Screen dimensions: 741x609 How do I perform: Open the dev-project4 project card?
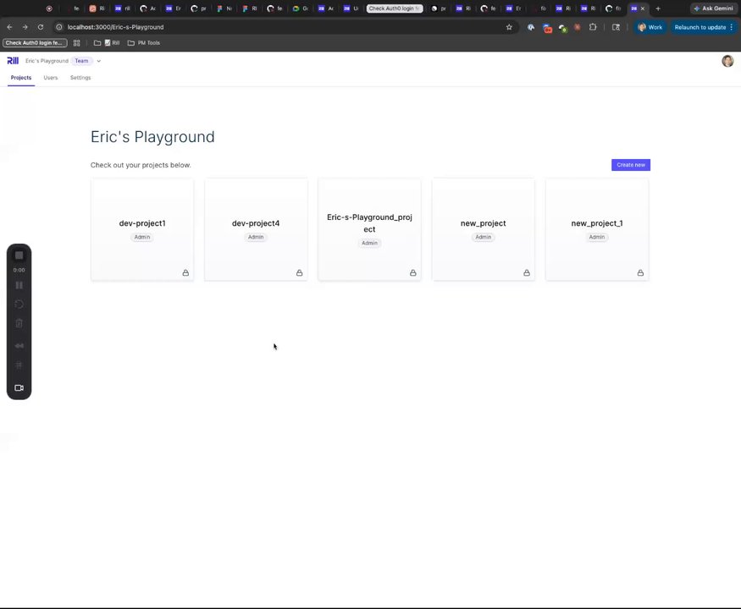click(x=256, y=229)
